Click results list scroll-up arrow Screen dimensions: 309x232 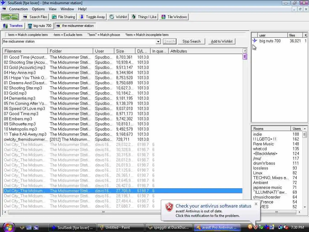245,51
